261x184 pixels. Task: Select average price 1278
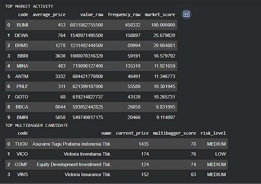(x=61, y=45)
